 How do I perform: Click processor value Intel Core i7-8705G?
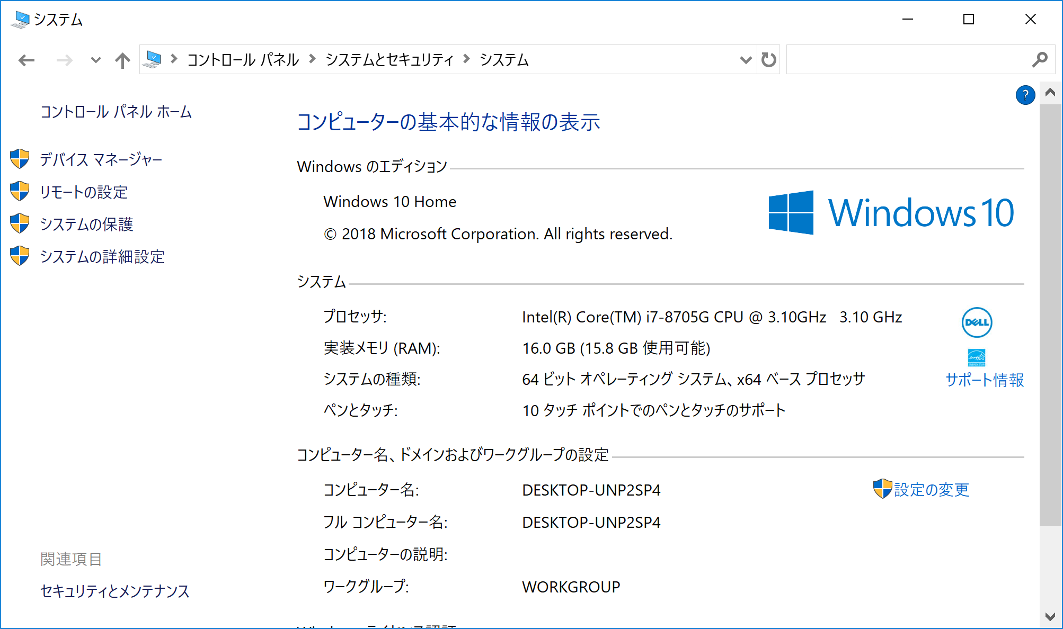coord(712,317)
